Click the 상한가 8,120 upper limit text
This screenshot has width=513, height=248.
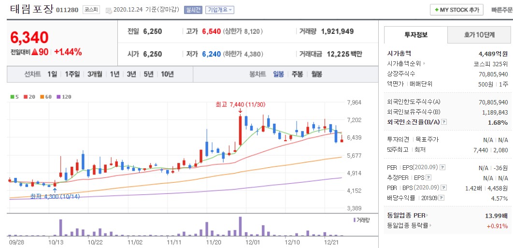tap(243, 31)
